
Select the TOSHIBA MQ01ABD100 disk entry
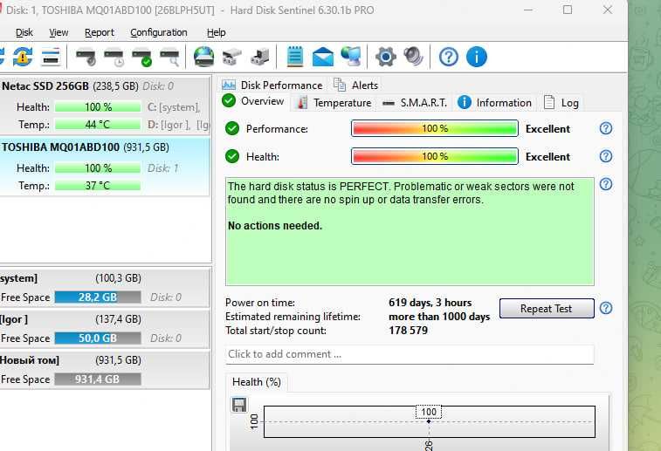pos(105,167)
